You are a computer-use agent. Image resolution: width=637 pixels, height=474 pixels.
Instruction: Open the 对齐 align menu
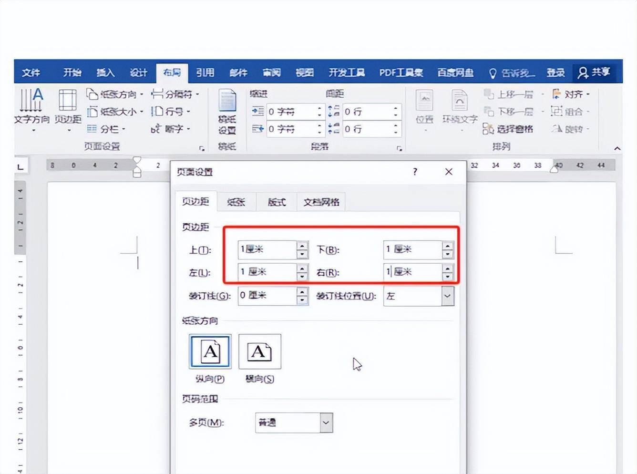tap(571, 94)
